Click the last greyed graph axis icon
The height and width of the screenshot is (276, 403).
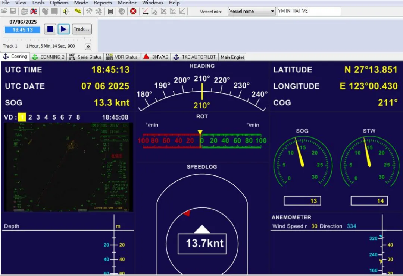click(x=182, y=11)
